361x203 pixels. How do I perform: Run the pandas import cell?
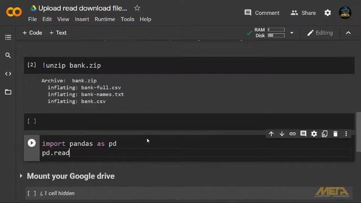[32, 143]
